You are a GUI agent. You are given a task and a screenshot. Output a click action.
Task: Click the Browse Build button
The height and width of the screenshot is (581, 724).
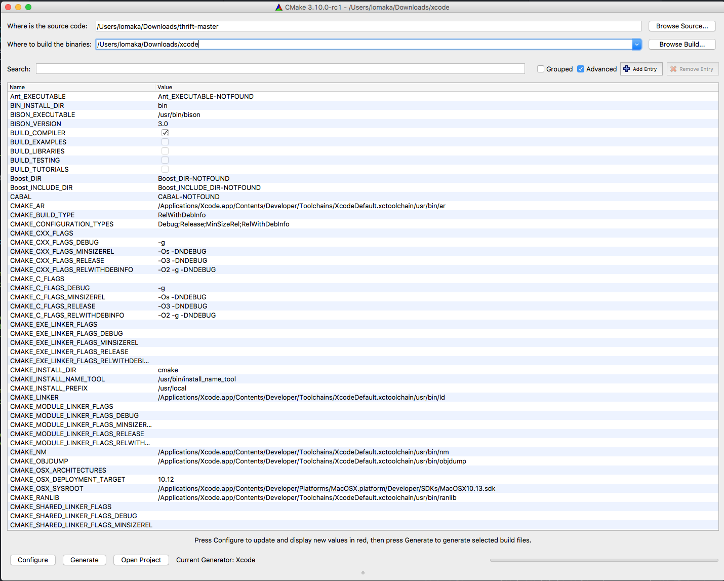pyautogui.click(x=682, y=45)
